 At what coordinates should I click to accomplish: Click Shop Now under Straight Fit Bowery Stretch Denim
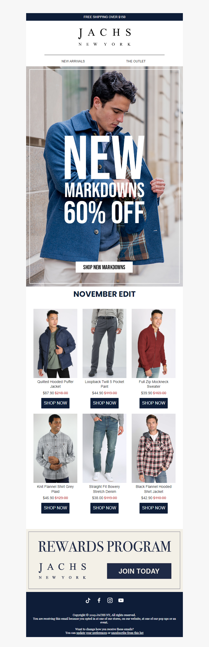coord(104,508)
